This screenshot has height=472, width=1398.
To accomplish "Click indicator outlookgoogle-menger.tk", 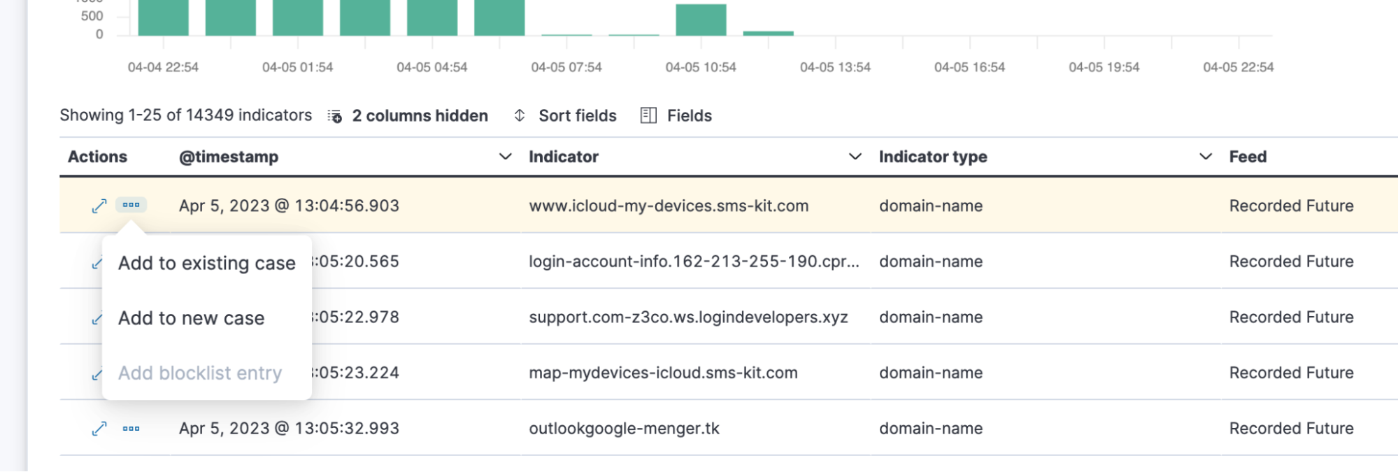I will (x=624, y=429).
